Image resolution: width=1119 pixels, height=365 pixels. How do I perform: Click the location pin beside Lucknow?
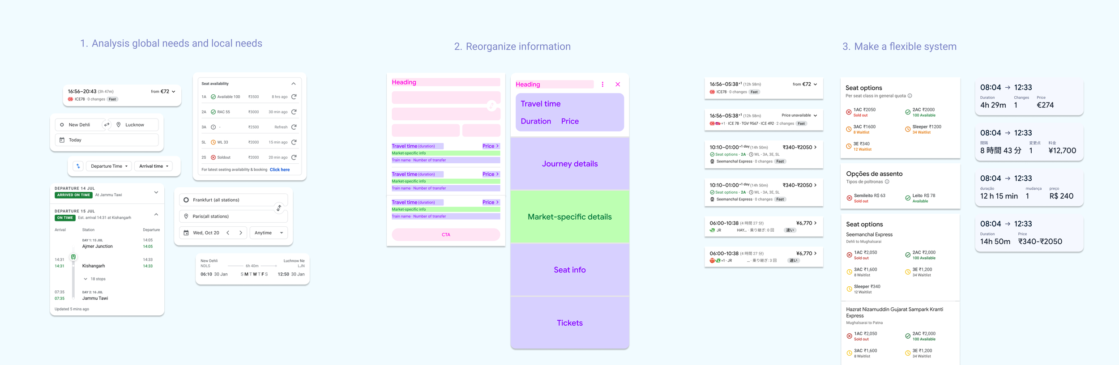click(x=119, y=125)
